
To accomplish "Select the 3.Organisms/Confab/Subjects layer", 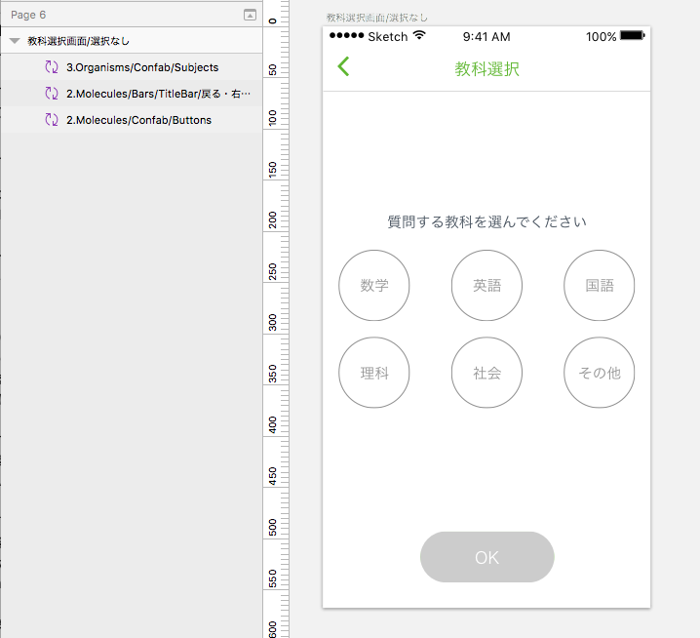I will coord(132,67).
